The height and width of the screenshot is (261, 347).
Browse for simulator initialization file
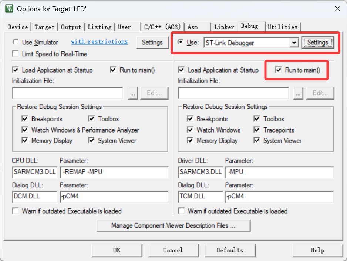[x=133, y=93]
